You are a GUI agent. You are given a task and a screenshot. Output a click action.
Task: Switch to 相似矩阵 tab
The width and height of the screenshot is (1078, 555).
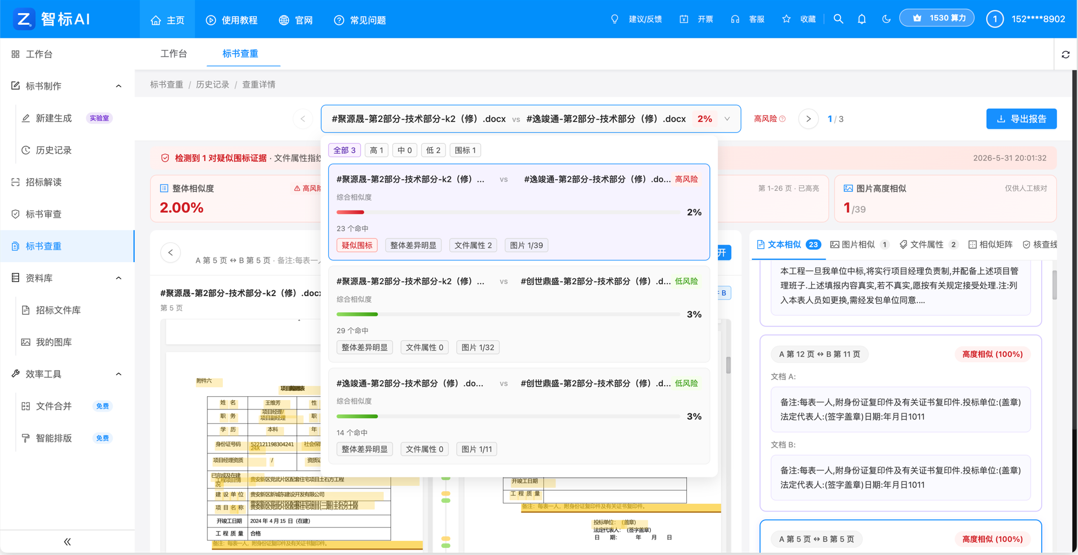[991, 245]
